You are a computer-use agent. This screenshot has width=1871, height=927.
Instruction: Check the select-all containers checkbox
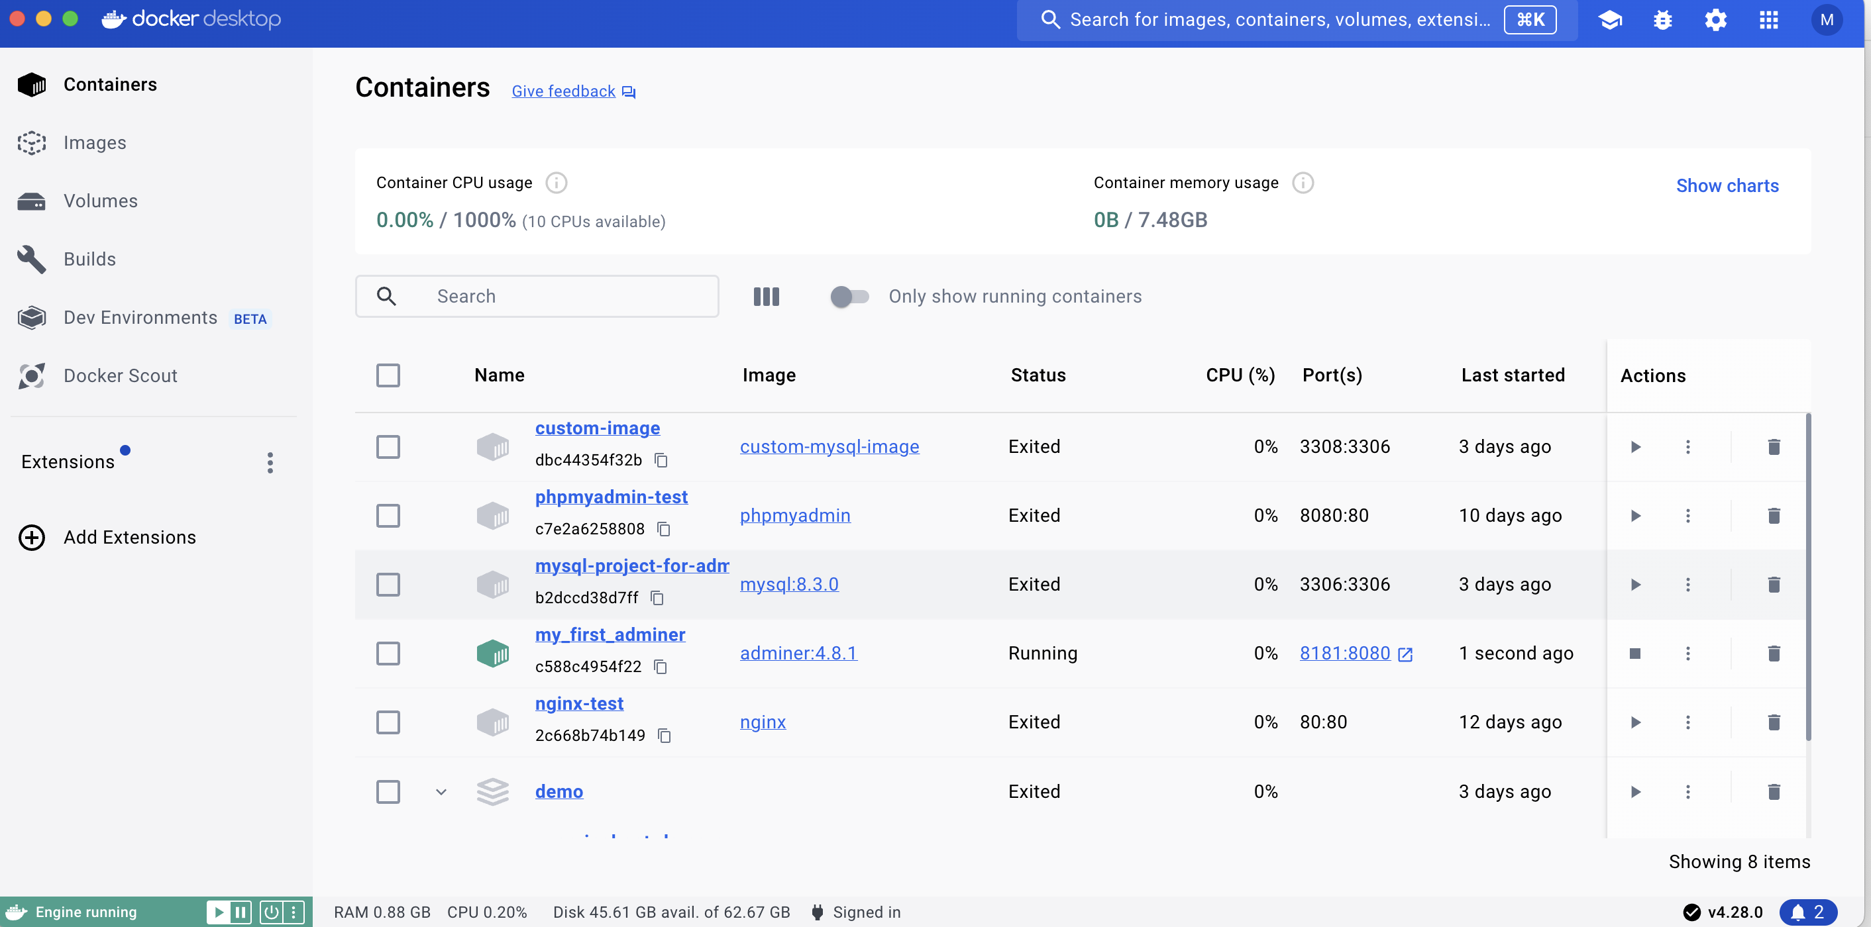[x=388, y=375]
